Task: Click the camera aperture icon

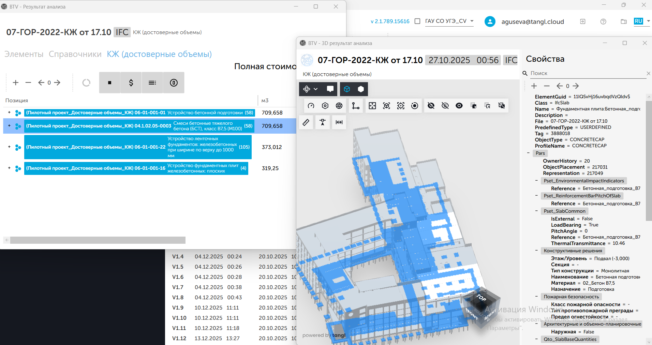Action: tap(339, 106)
